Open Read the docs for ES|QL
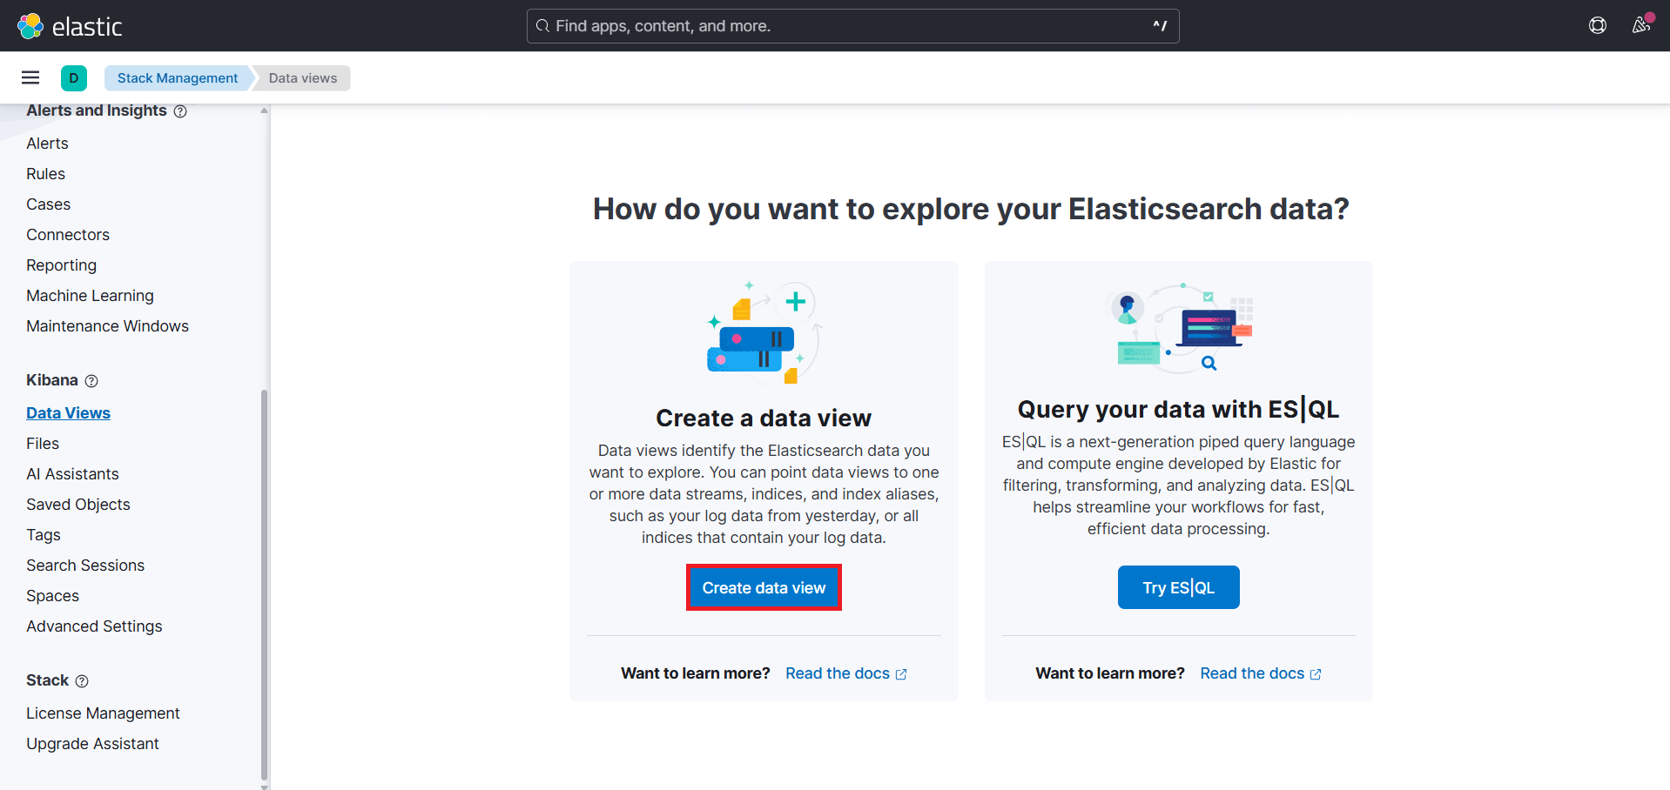 [x=1253, y=673]
